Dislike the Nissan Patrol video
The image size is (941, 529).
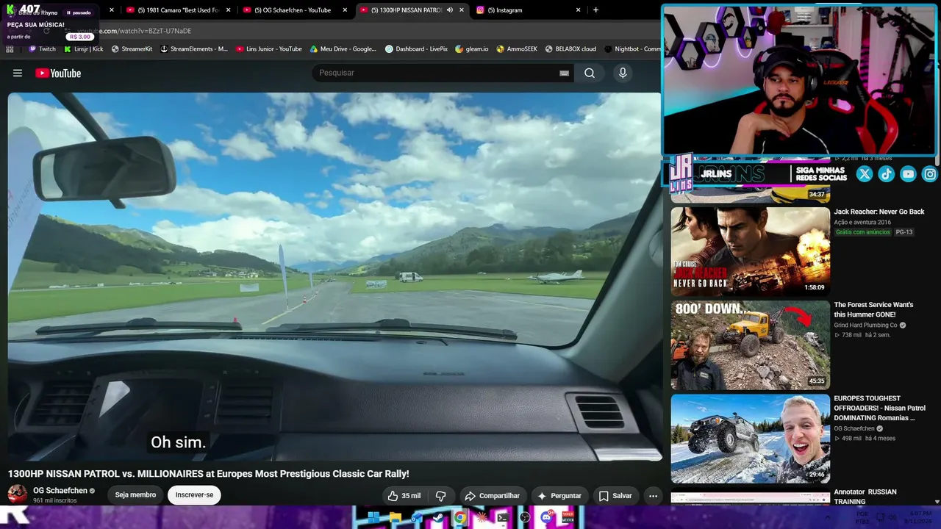(441, 496)
